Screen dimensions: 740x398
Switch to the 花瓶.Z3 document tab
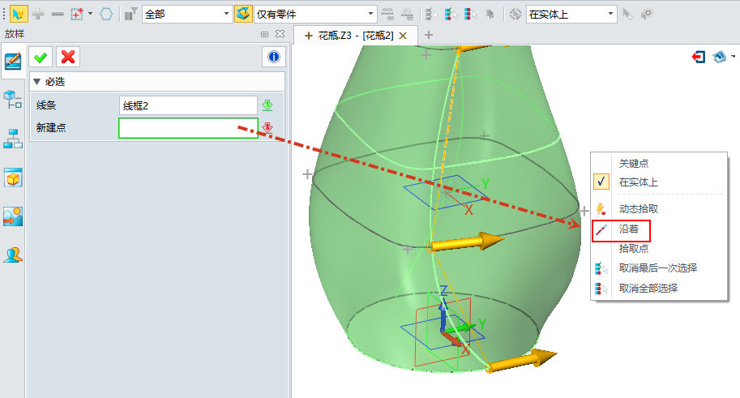pos(355,35)
